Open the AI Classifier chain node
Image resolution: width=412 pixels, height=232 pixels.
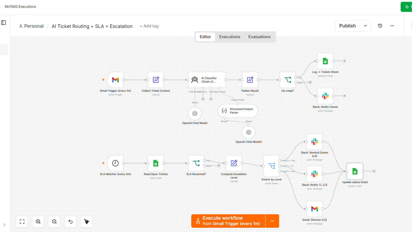click(x=207, y=80)
